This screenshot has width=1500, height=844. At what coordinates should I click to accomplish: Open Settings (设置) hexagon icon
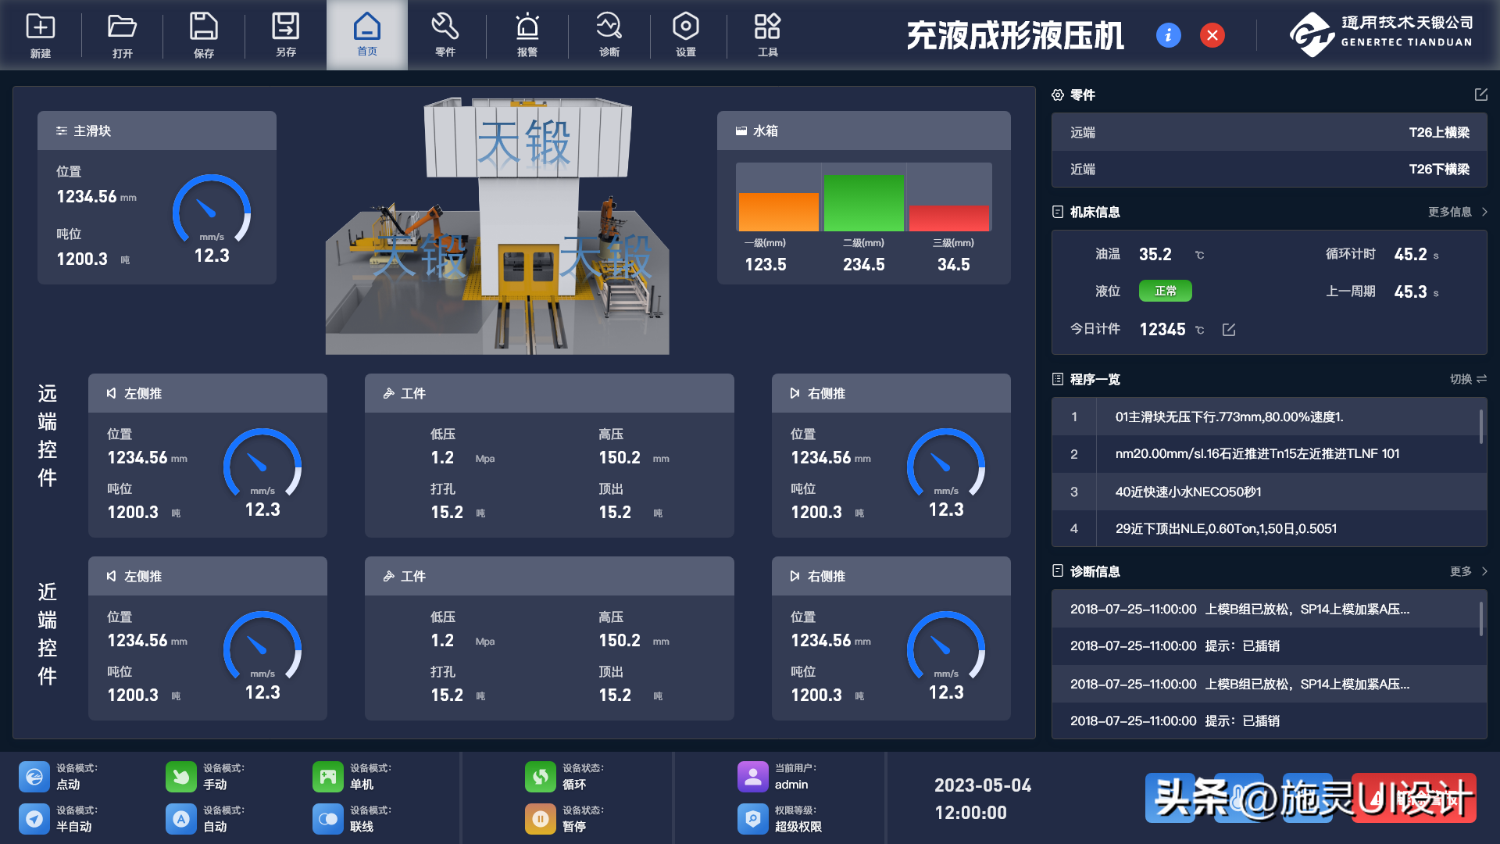click(685, 27)
